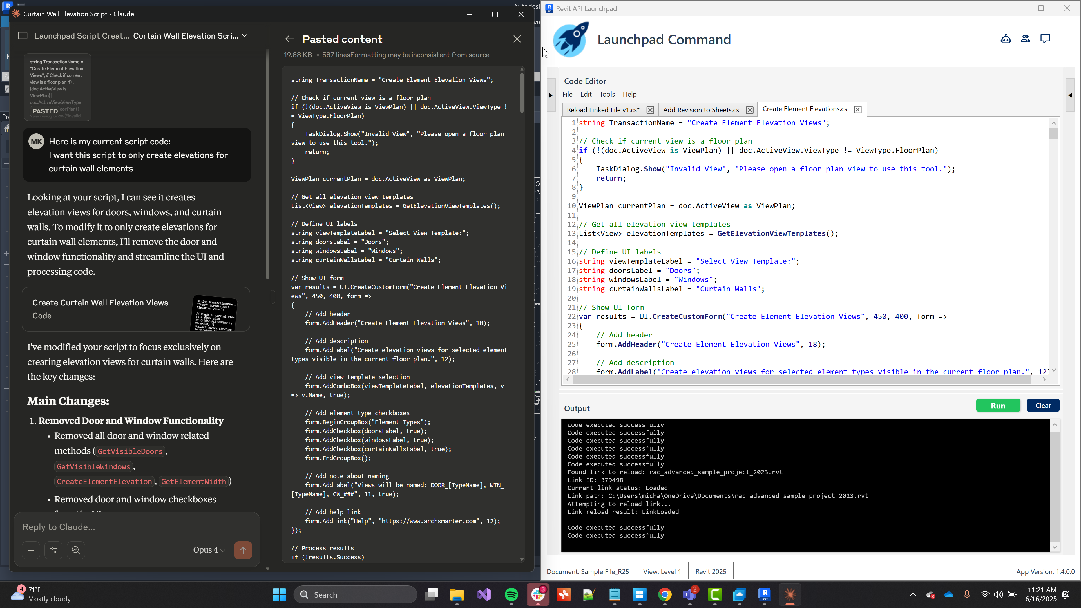Collapse the right side panel arrow in Code Editor
The width and height of the screenshot is (1081, 608).
click(x=1070, y=95)
